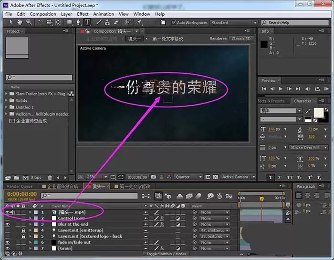Viewport: 334px width, 260px height.
Task: Click the snapshot camera icon in viewer
Action: pos(153,177)
